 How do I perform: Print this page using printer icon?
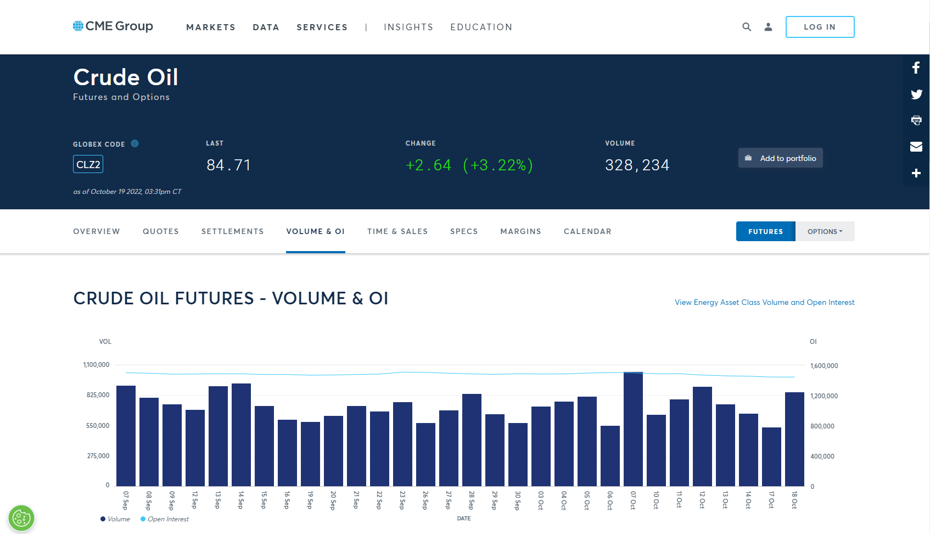[x=916, y=120]
